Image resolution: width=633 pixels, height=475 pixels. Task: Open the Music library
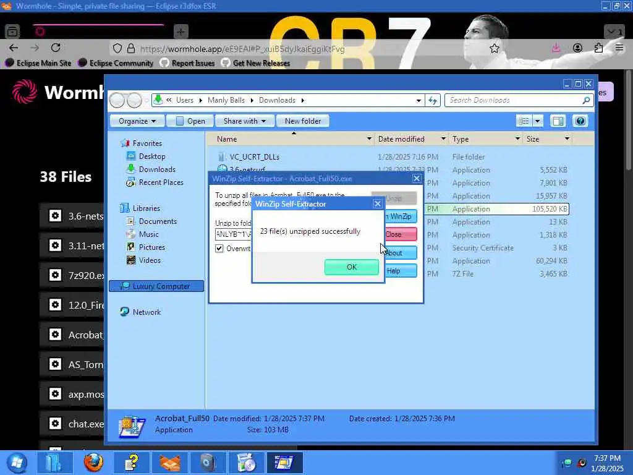click(x=148, y=234)
